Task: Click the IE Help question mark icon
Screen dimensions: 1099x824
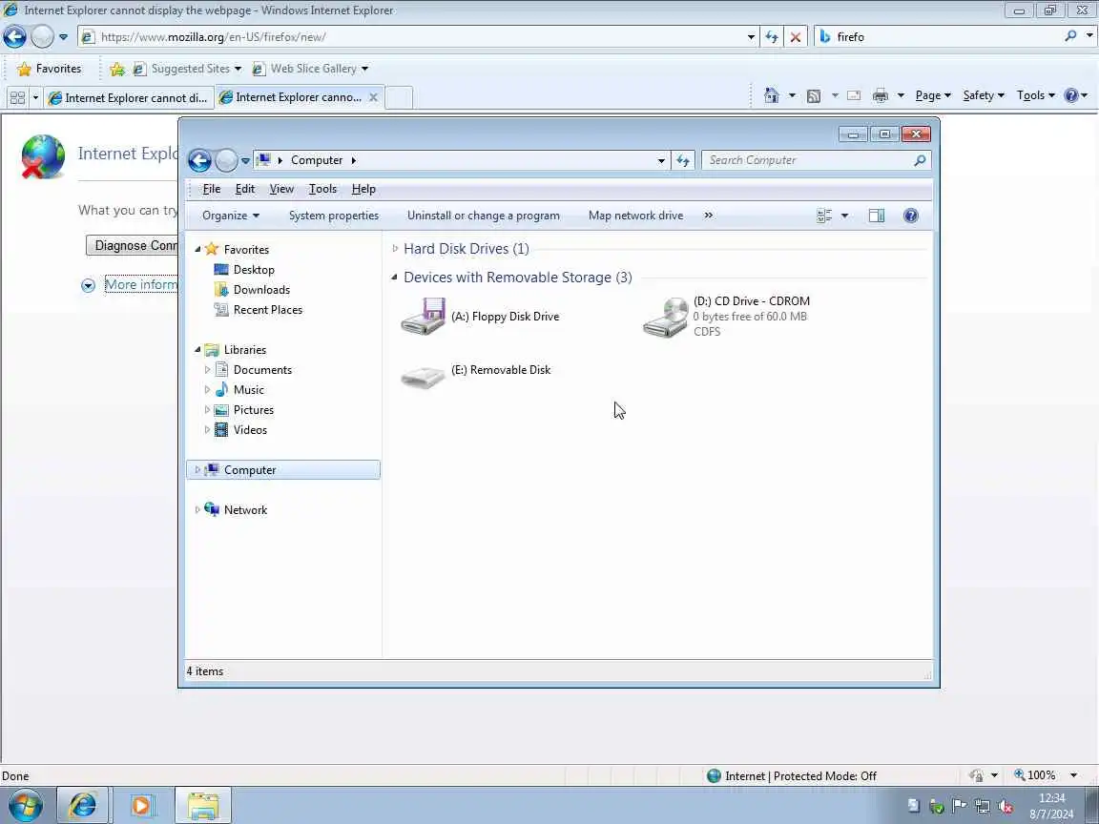Action: 1071,95
